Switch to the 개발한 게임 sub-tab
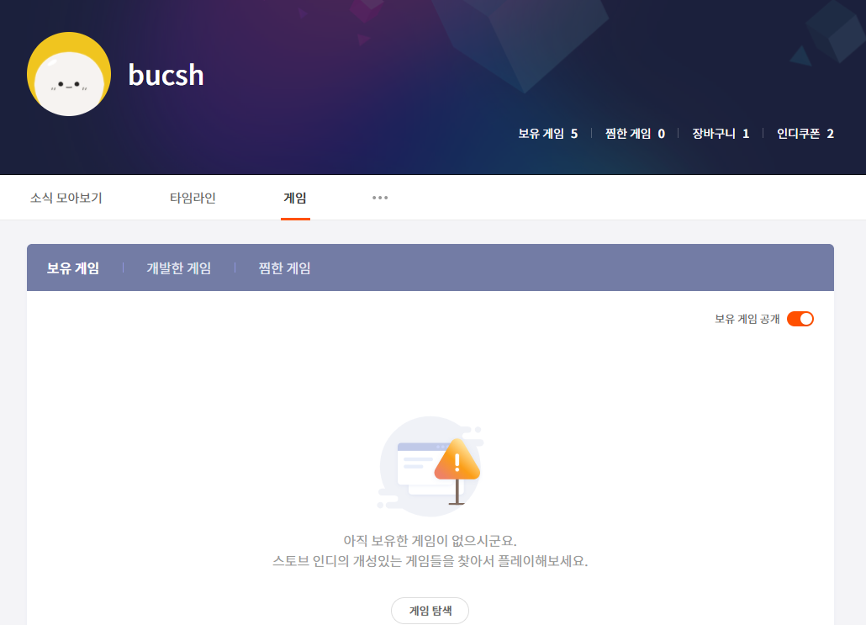Image resolution: width=866 pixels, height=625 pixels. [x=178, y=268]
